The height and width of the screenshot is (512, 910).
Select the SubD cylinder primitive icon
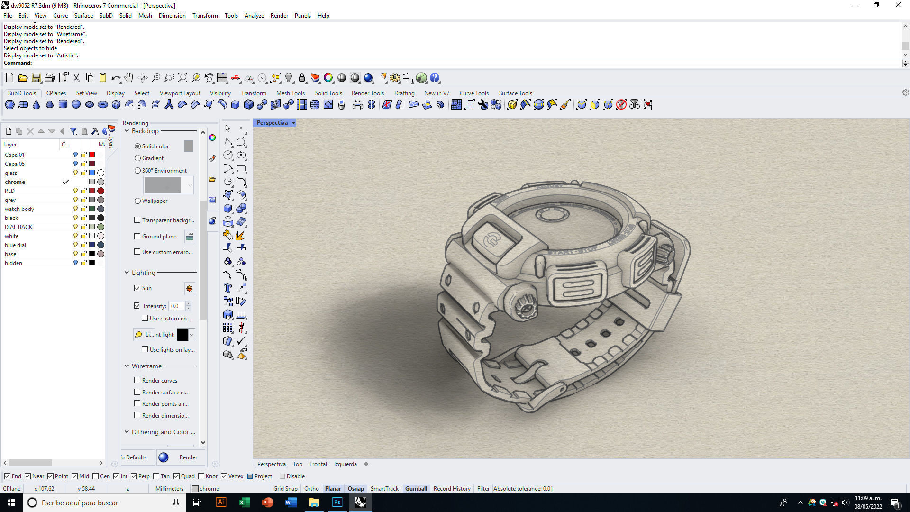[63, 105]
